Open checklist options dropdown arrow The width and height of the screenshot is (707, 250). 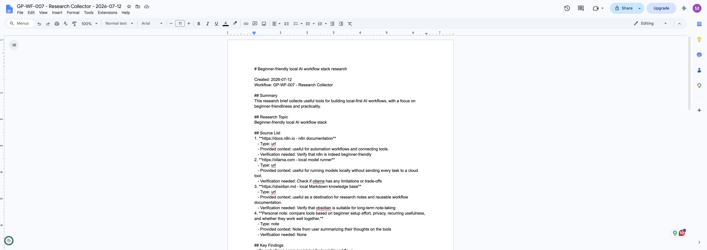point(302,24)
